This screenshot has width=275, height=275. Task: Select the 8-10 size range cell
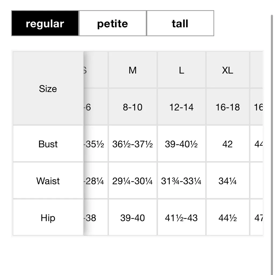[x=132, y=107]
